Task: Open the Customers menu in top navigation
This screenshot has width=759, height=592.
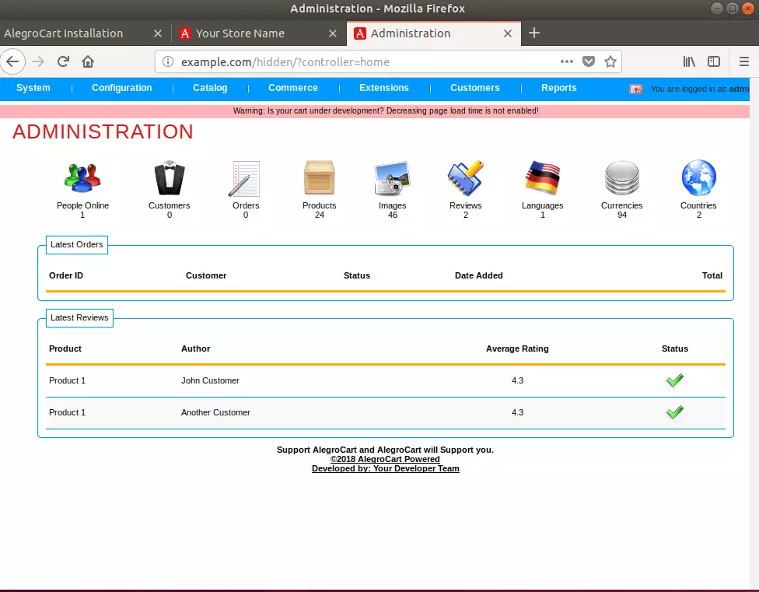Action: tap(475, 88)
